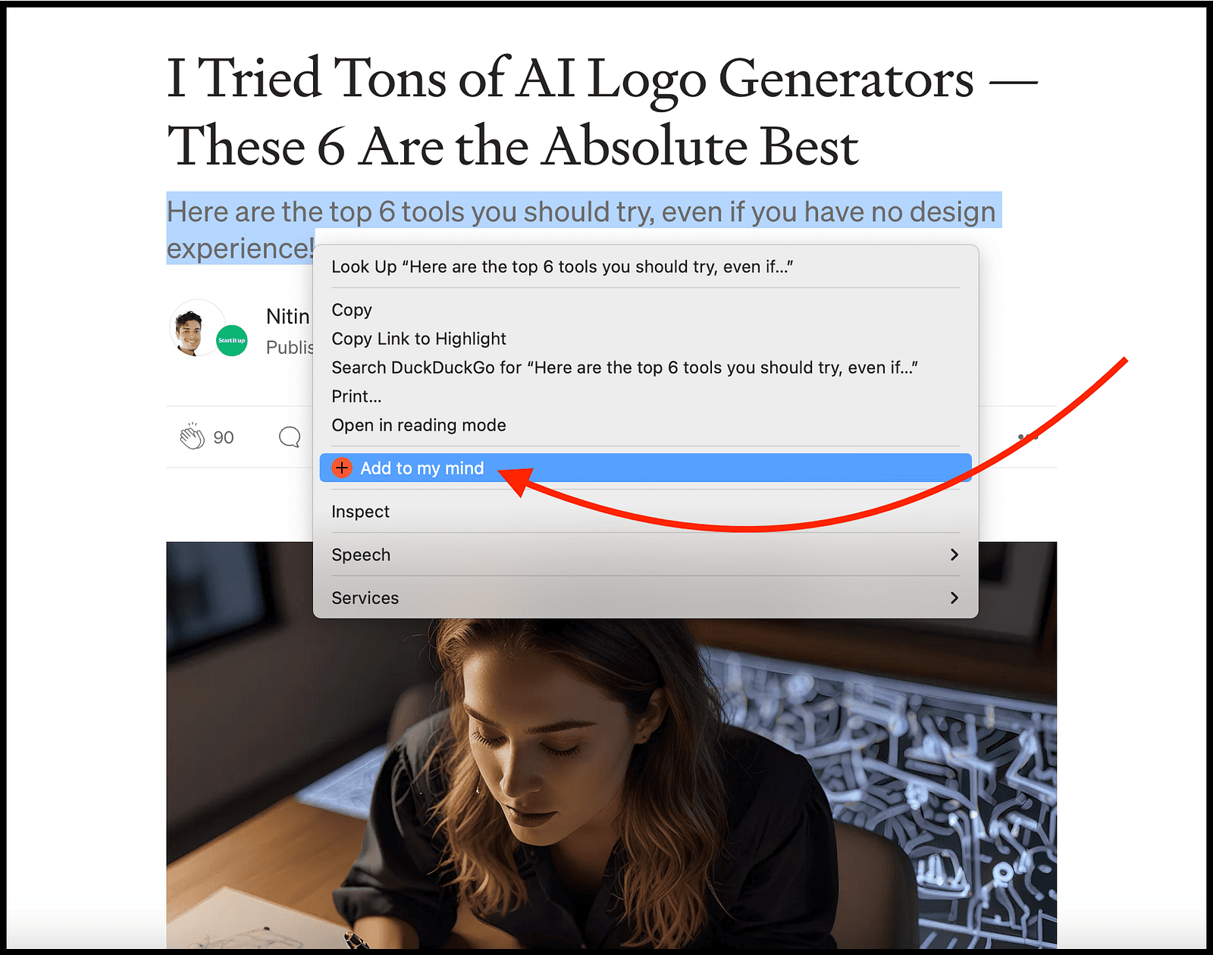The width and height of the screenshot is (1213, 955).
Task: Open the three-dot more options icon
Action: (1028, 437)
